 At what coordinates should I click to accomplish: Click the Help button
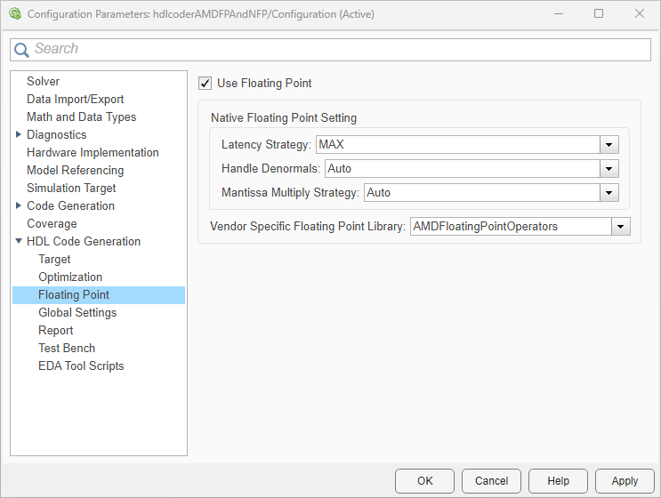(x=558, y=481)
